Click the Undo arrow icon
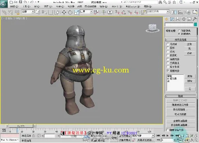The image size is (199, 143). (25, 2)
